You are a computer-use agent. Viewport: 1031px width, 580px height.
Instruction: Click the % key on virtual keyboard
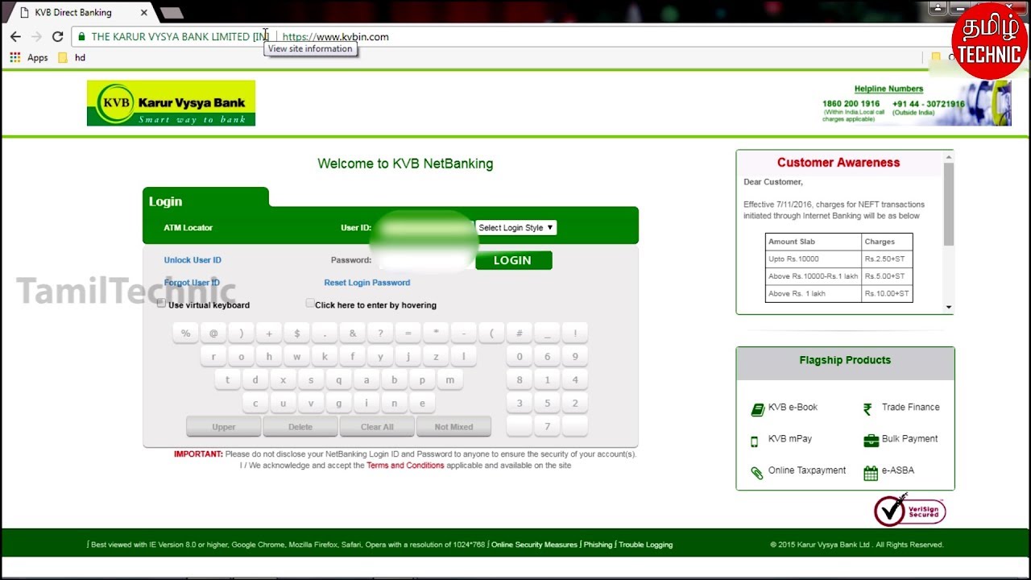coord(185,333)
